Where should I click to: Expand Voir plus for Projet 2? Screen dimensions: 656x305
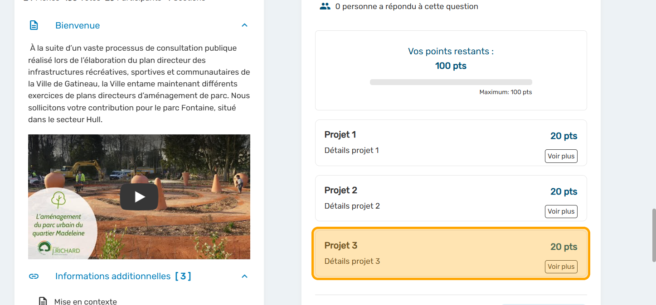(561, 211)
